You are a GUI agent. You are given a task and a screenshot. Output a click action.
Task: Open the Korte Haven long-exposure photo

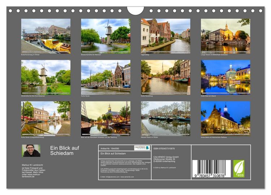[x=46, y=118]
